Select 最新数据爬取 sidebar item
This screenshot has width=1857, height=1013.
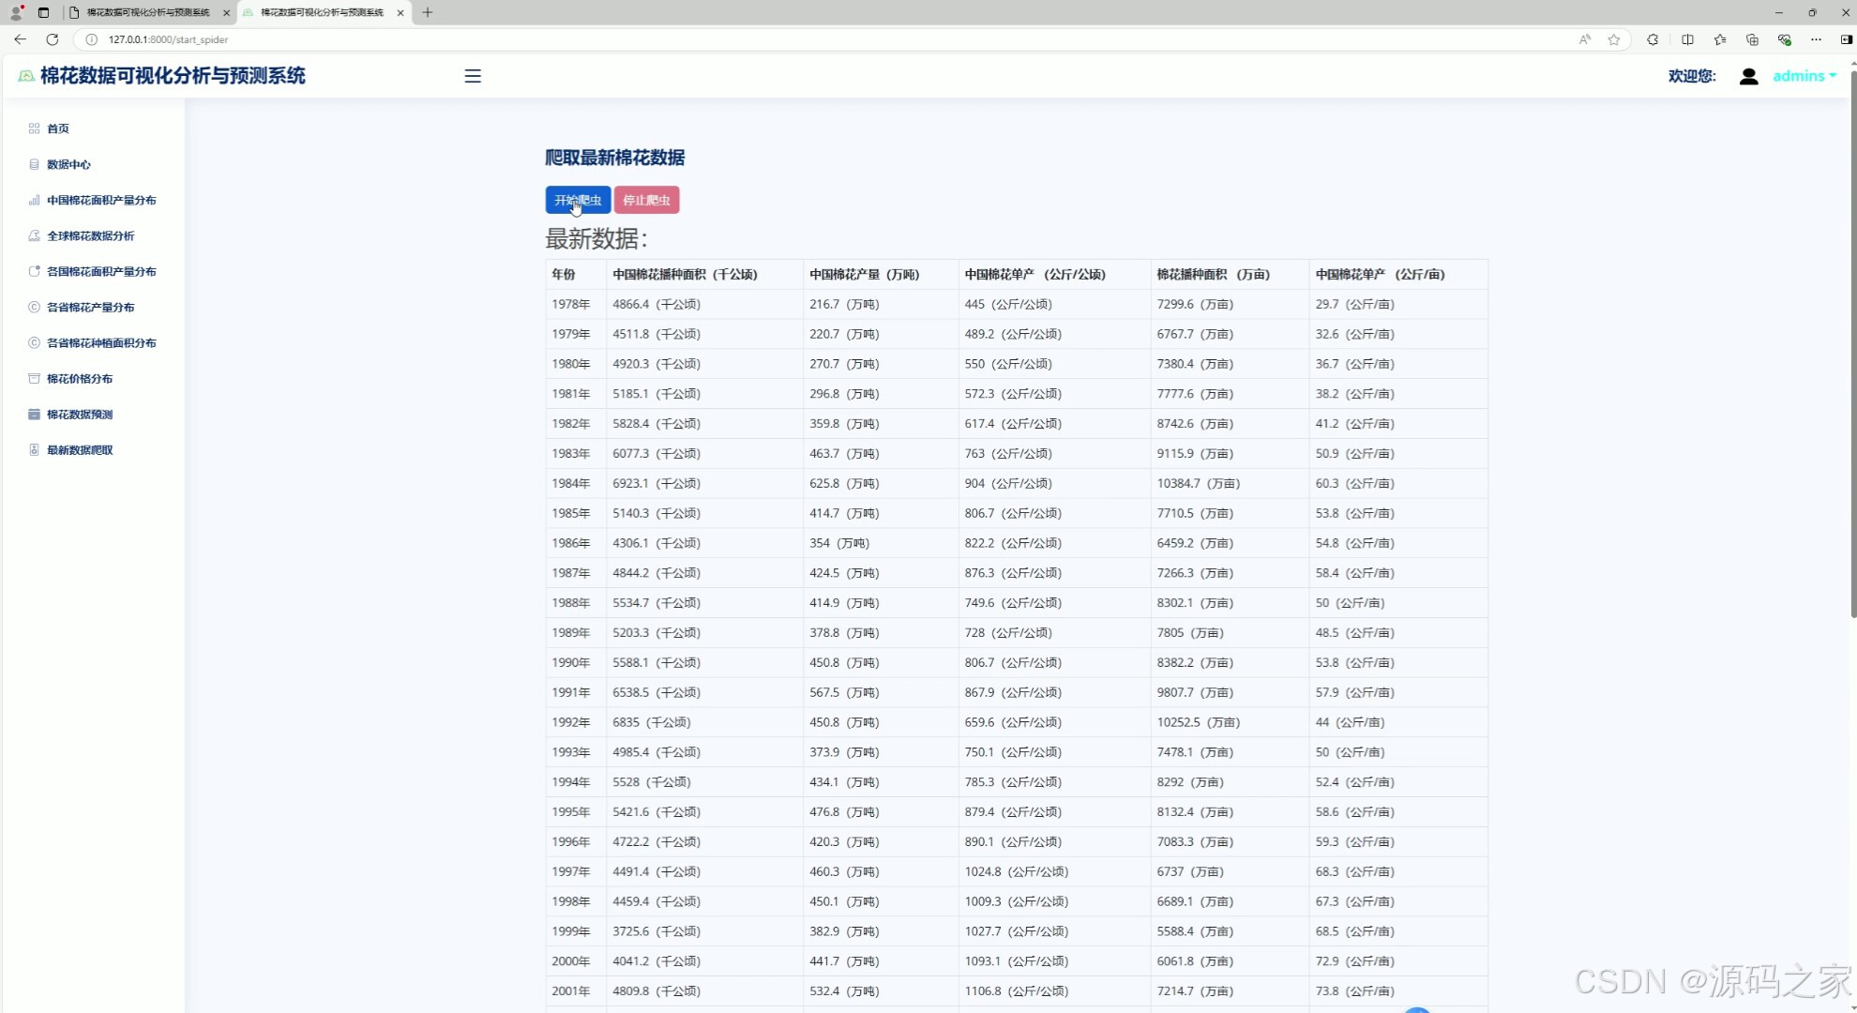[x=80, y=449]
